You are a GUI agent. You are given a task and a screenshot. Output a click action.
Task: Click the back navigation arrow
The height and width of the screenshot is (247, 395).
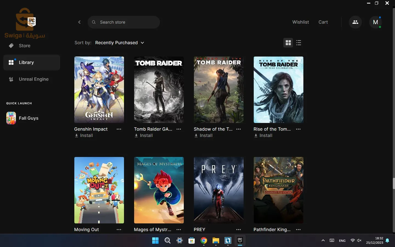pos(79,22)
